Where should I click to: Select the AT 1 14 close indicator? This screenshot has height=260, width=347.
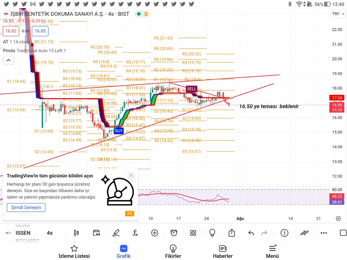(x=16, y=42)
